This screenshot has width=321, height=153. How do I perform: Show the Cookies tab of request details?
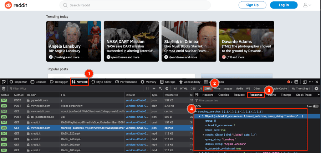click(224, 95)
